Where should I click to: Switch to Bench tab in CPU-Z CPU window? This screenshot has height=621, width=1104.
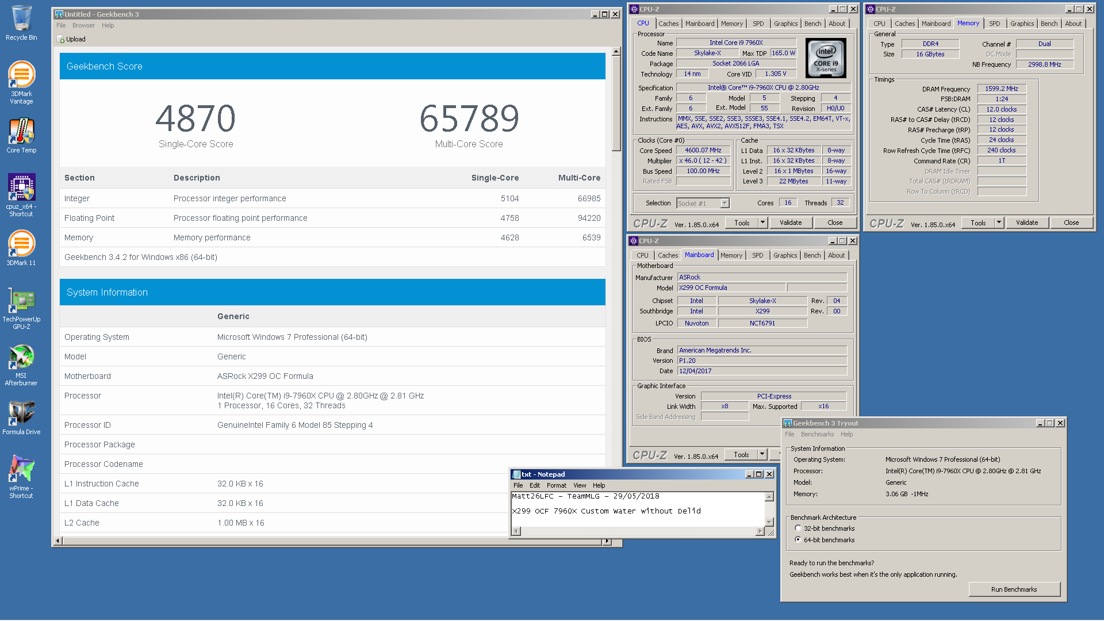[812, 24]
